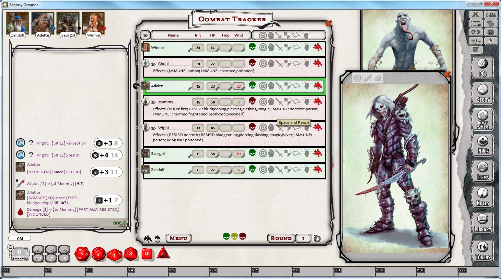Select Adolte portrait in party bar
Image resolution: width=501 pixels, height=279 pixels.
click(43, 23)
